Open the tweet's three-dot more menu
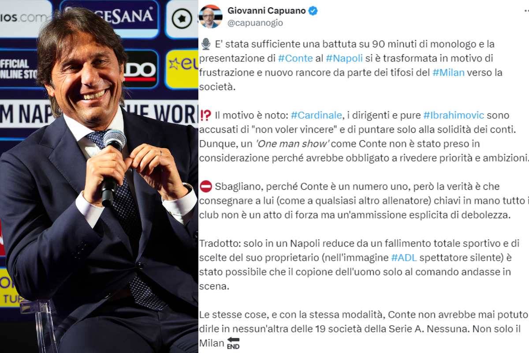Image resolution: width=529 pixels, height=353 pixels. 526,11
